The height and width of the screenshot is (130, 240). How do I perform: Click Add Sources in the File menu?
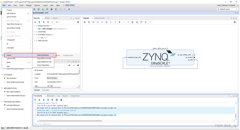[12, 13]
